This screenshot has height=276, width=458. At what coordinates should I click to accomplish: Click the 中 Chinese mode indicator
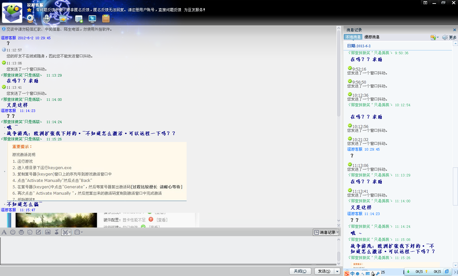coord(352,273)
